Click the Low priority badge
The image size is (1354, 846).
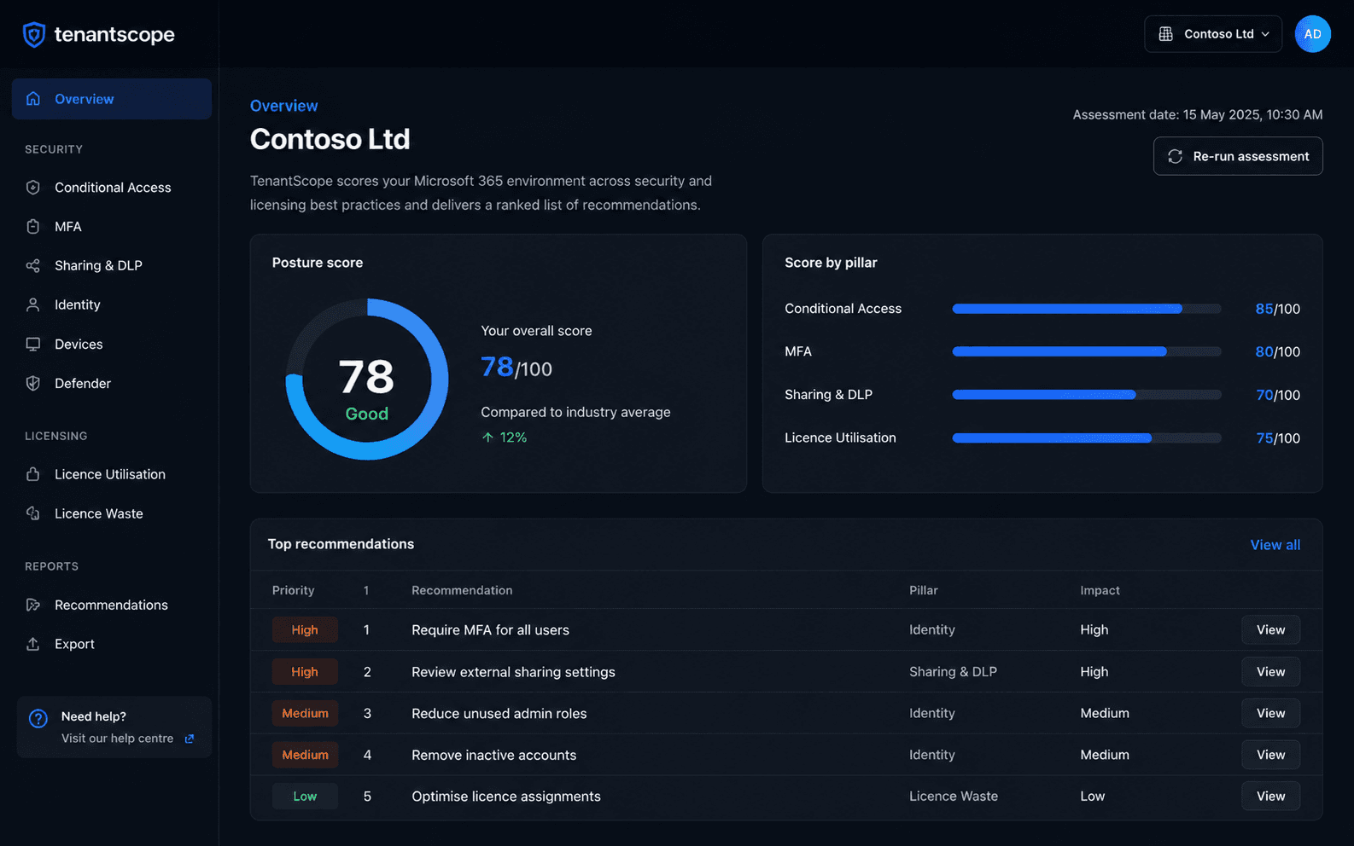click(305, 797)
